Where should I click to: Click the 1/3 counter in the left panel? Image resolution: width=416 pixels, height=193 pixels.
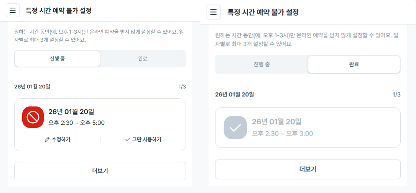tap(182, 87)
